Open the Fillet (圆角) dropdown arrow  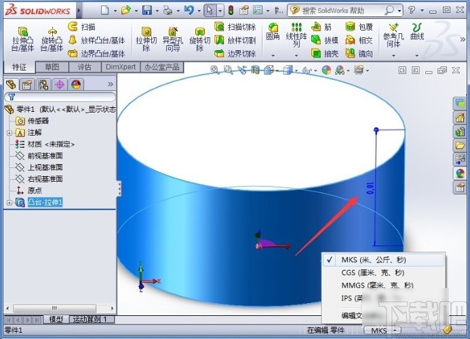(x=273, y=56)
